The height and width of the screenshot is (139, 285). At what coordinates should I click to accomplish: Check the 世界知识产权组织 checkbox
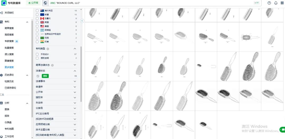pos(37,34)
